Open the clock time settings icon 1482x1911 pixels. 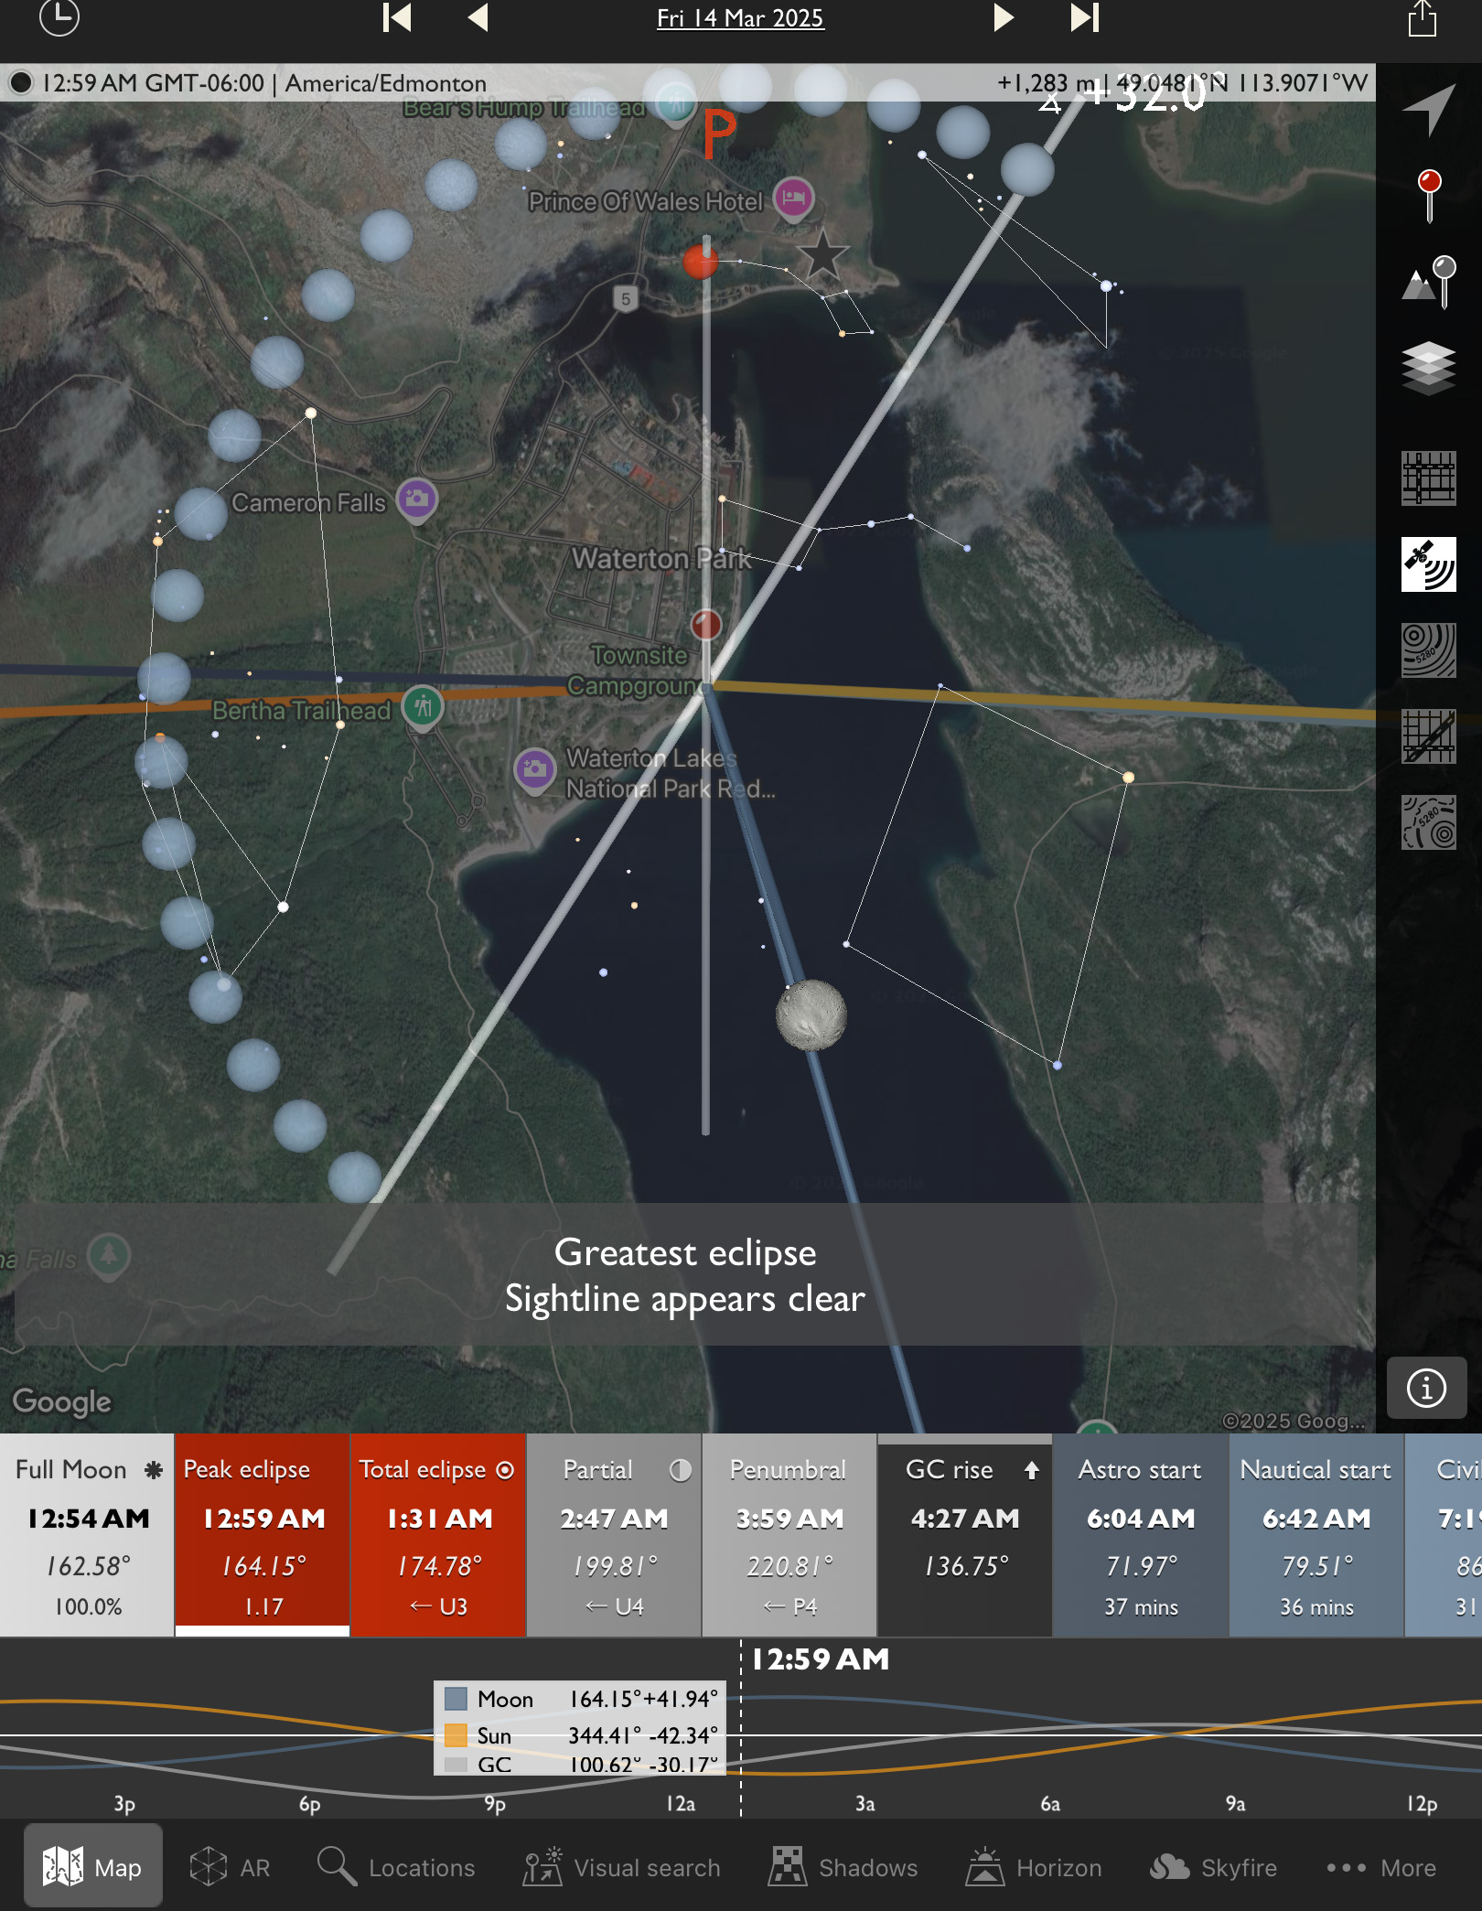tap(59, 17)
